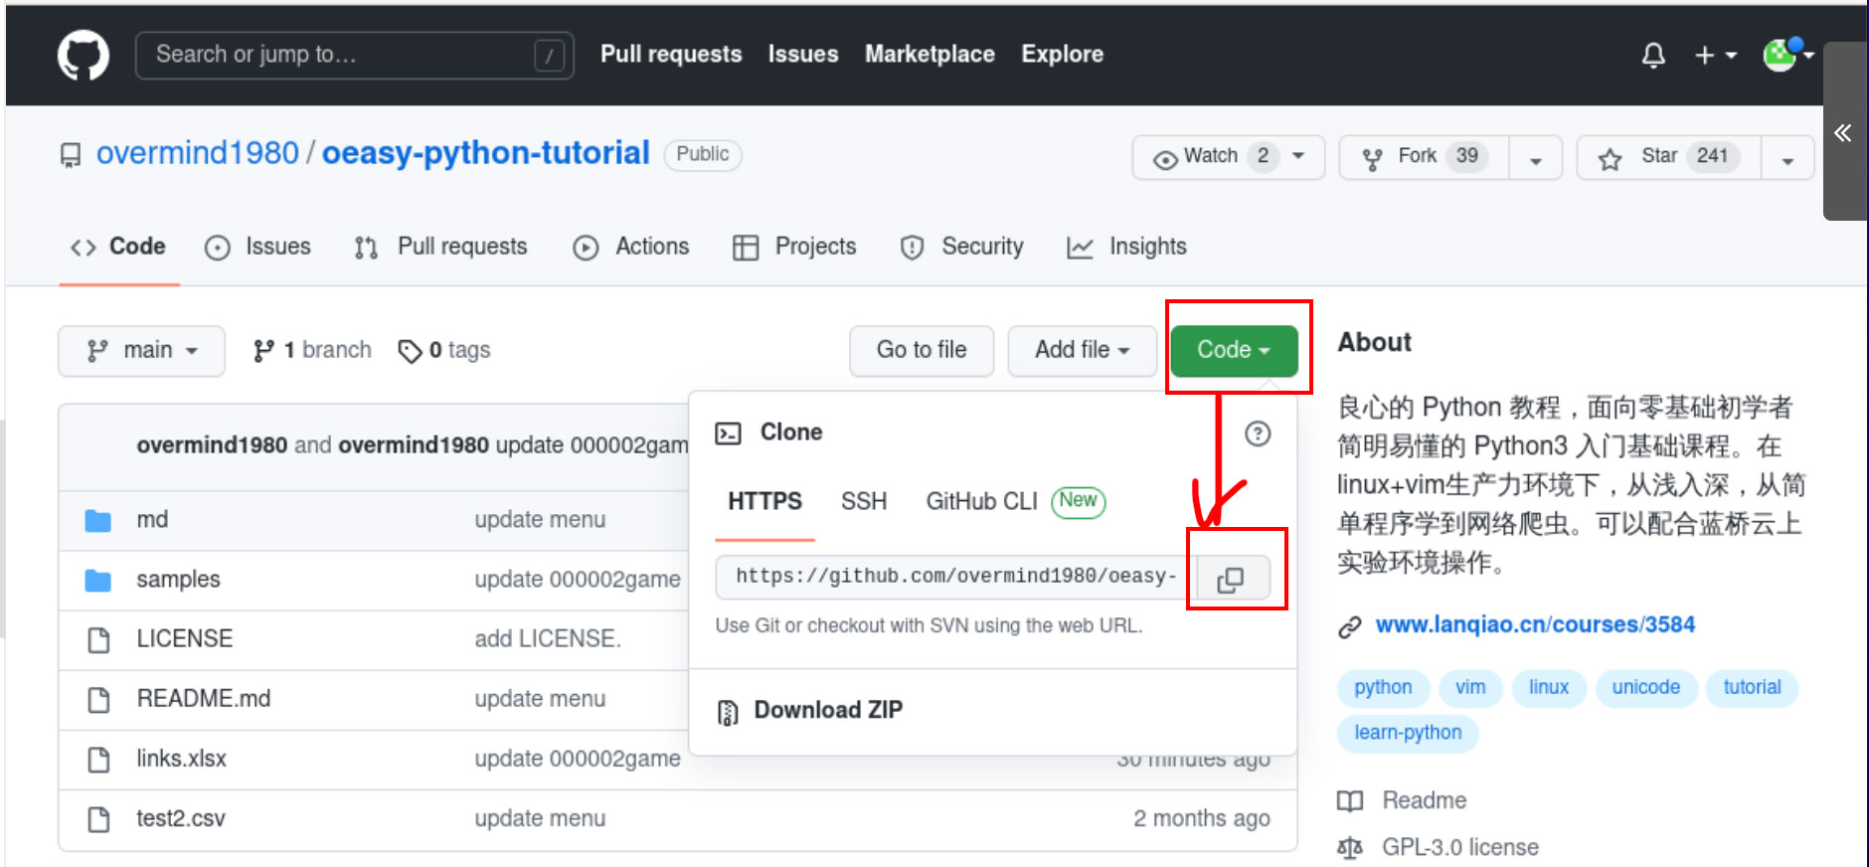Open the samples folder
This screenshot has width=1869, height=867.
tap(179, 580)
